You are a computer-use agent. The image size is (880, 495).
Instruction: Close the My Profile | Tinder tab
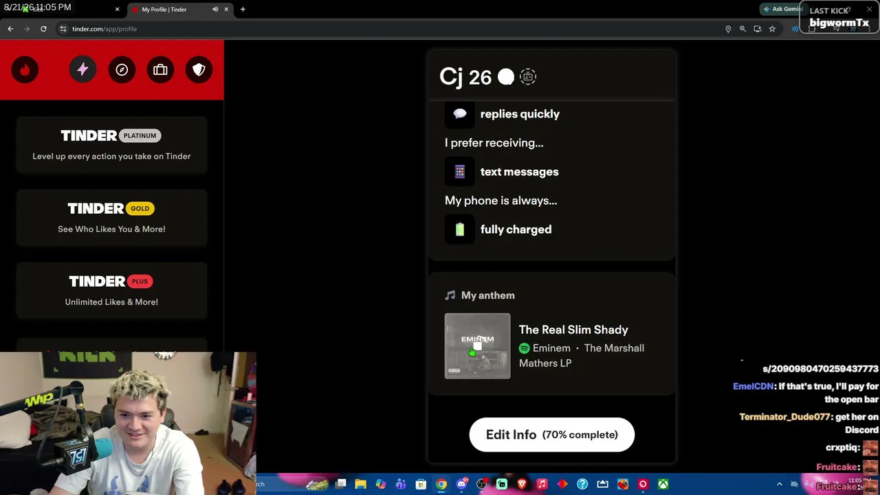click(x=226, y=10)
